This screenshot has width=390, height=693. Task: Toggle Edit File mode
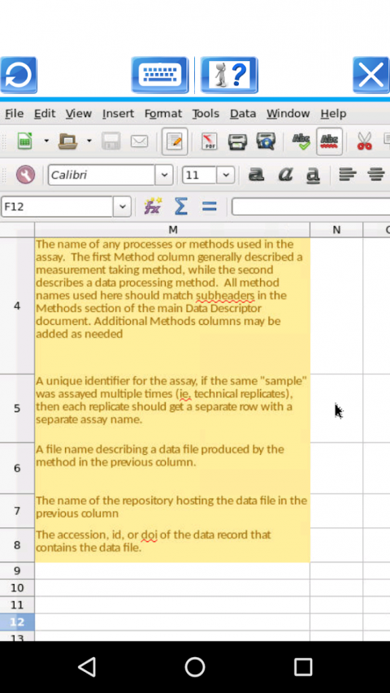tap(175, 141)
